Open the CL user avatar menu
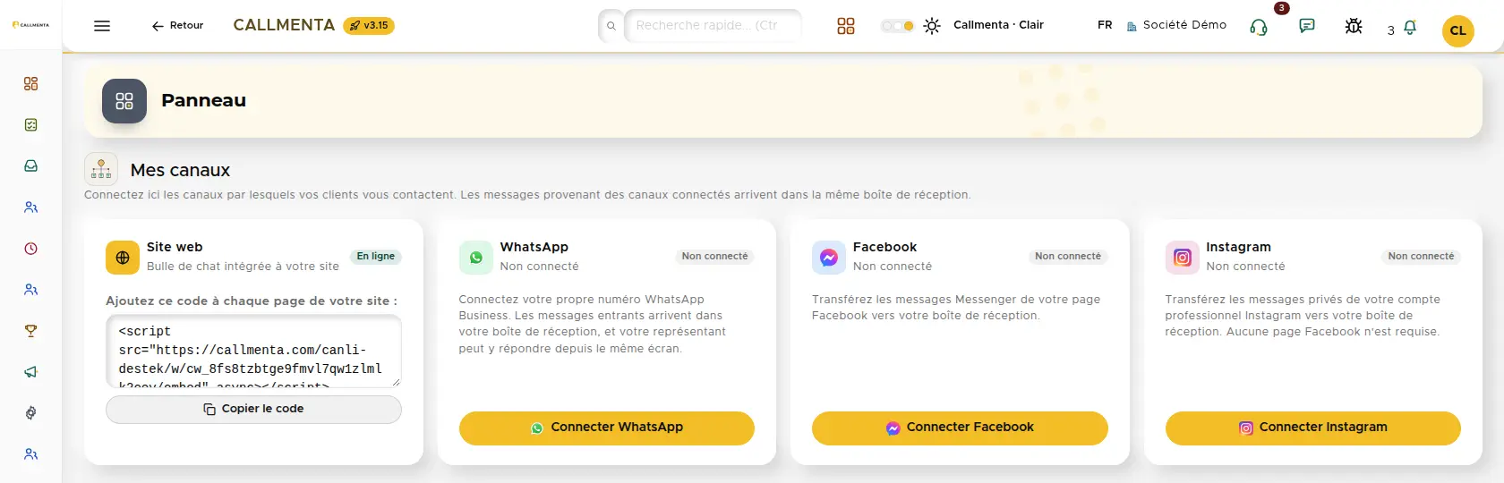This screenshot has height=483, width=1504. click(1458, 30)
